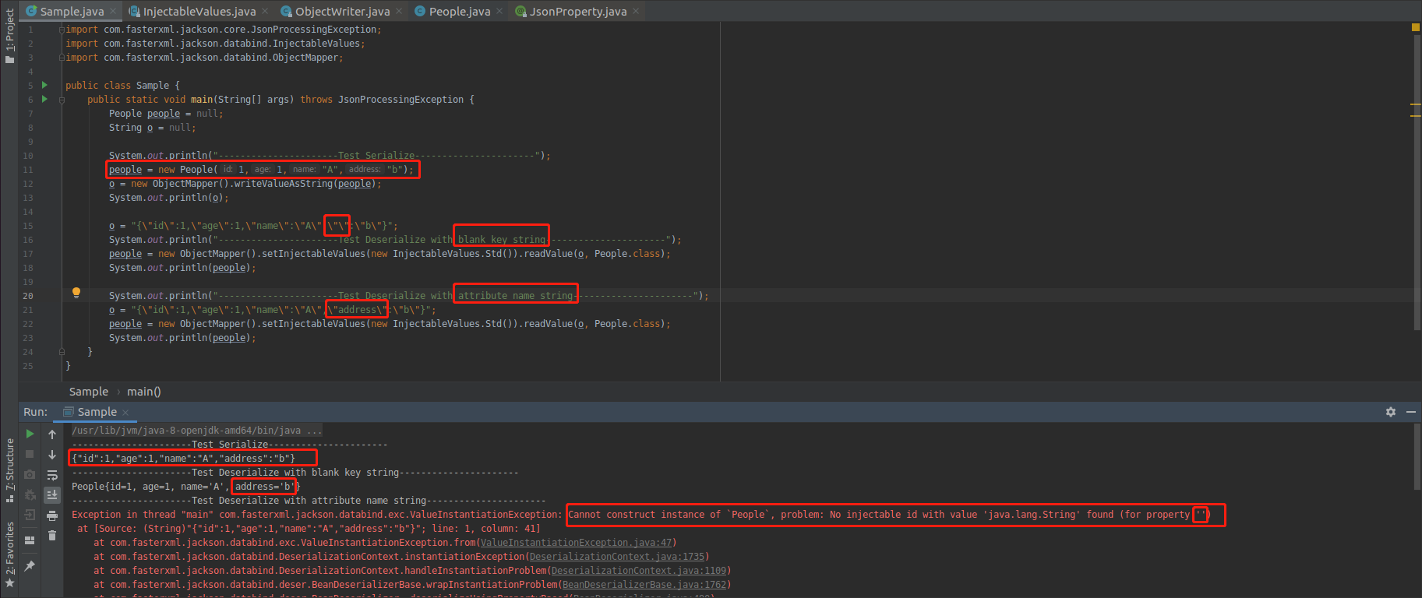Switch to the People.java tab
Image resolution: width=1422 pixels, height=598 pixels.
coord(459,11)
